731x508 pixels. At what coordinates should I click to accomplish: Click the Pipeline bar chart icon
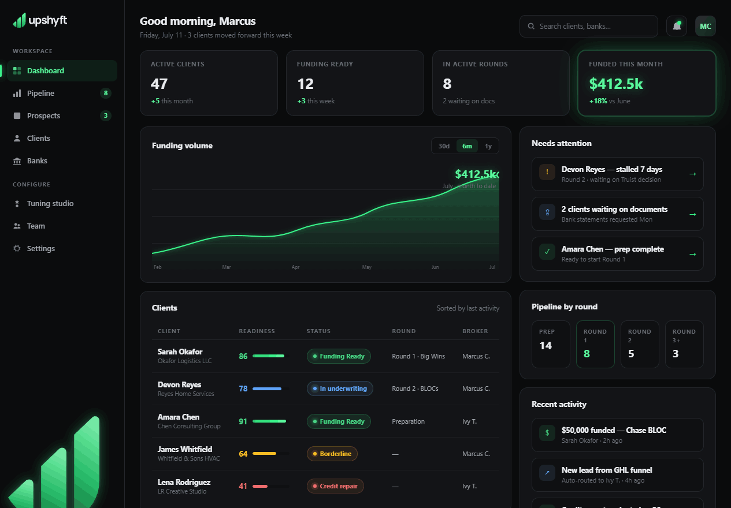click(x=17, y=93)
